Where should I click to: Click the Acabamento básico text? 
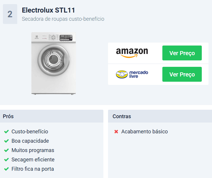click(x=145, y=132)
